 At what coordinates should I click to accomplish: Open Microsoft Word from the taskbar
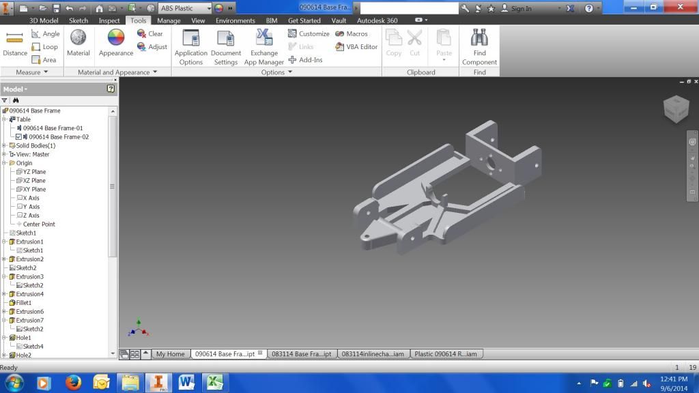pos(186,382)
